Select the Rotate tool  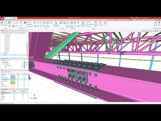[41, 23]
